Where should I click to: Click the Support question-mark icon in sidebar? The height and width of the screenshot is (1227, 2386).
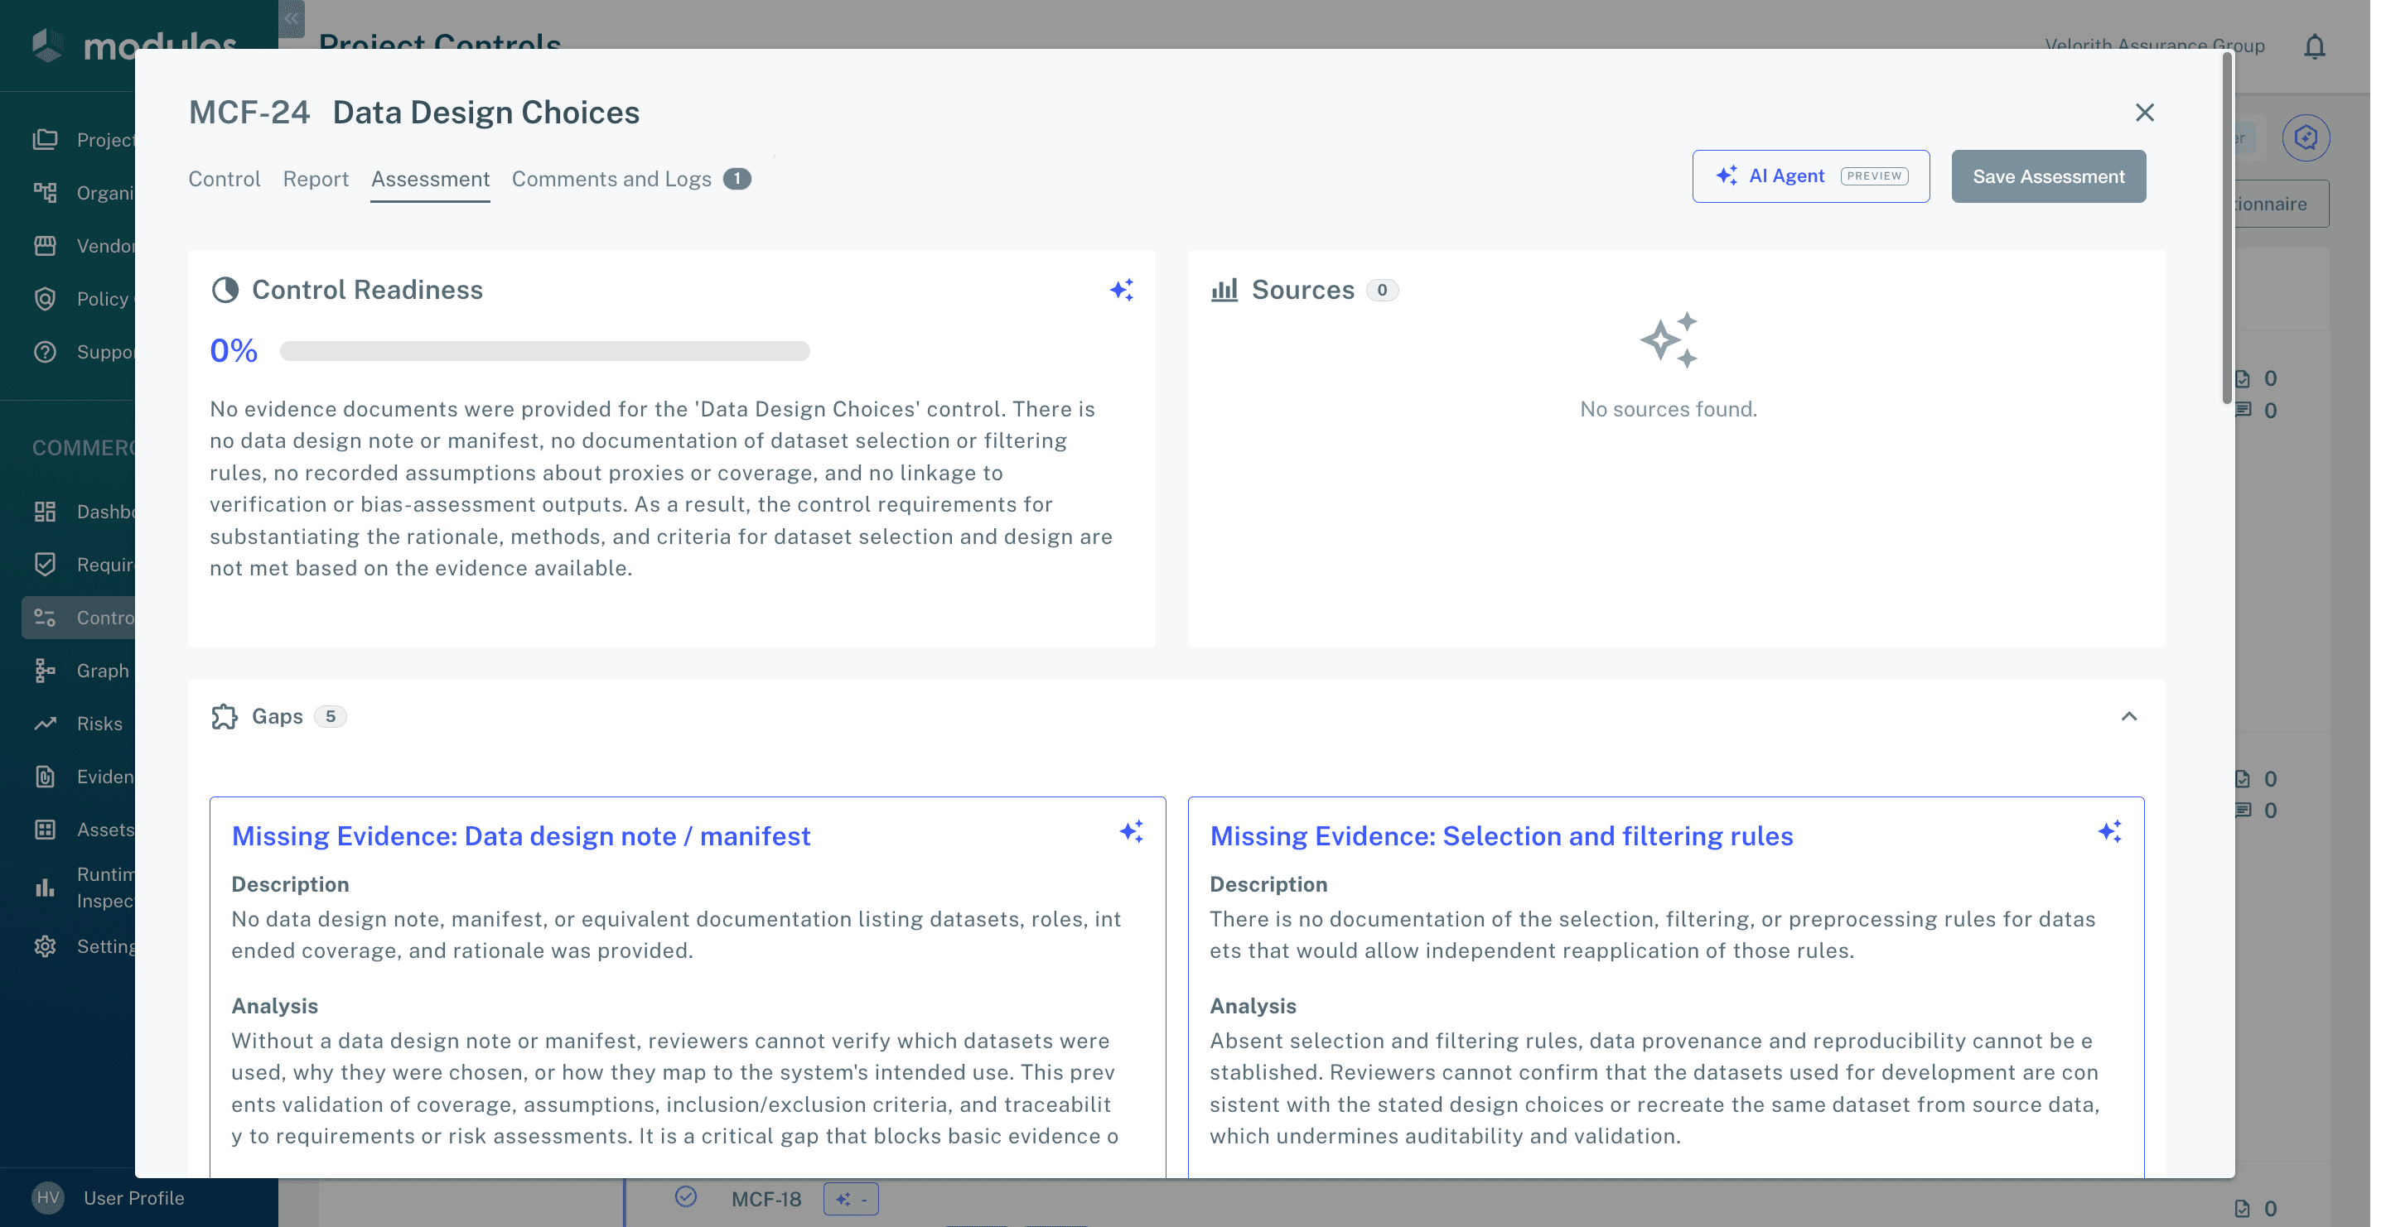point(46,352)
